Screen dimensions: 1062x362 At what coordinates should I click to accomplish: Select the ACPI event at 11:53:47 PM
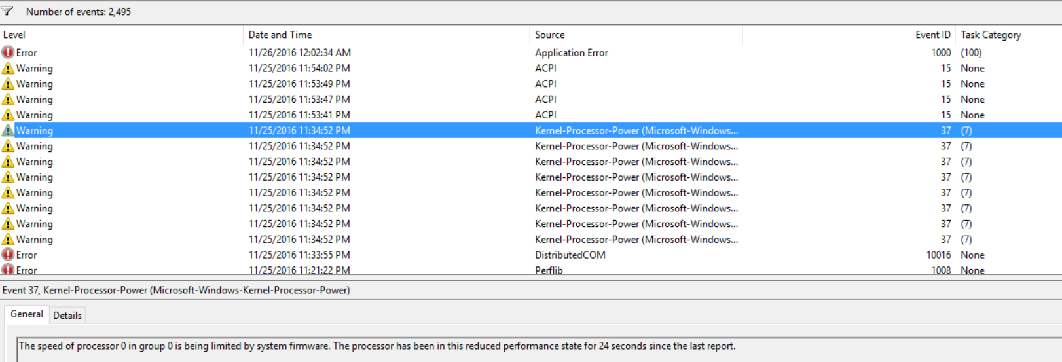pos(531,100)
